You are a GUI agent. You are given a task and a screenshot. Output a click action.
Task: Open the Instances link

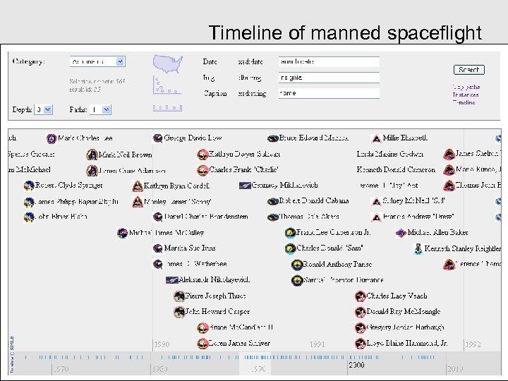(x=466, y=95)
